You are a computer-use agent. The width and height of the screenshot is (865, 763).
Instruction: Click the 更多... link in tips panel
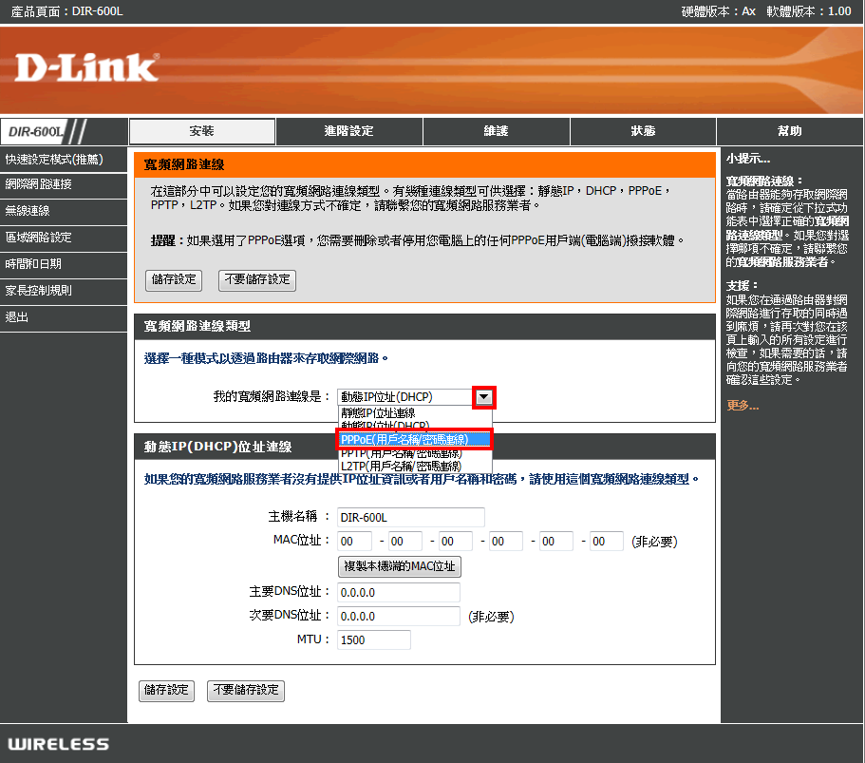[x=743, y=406]
